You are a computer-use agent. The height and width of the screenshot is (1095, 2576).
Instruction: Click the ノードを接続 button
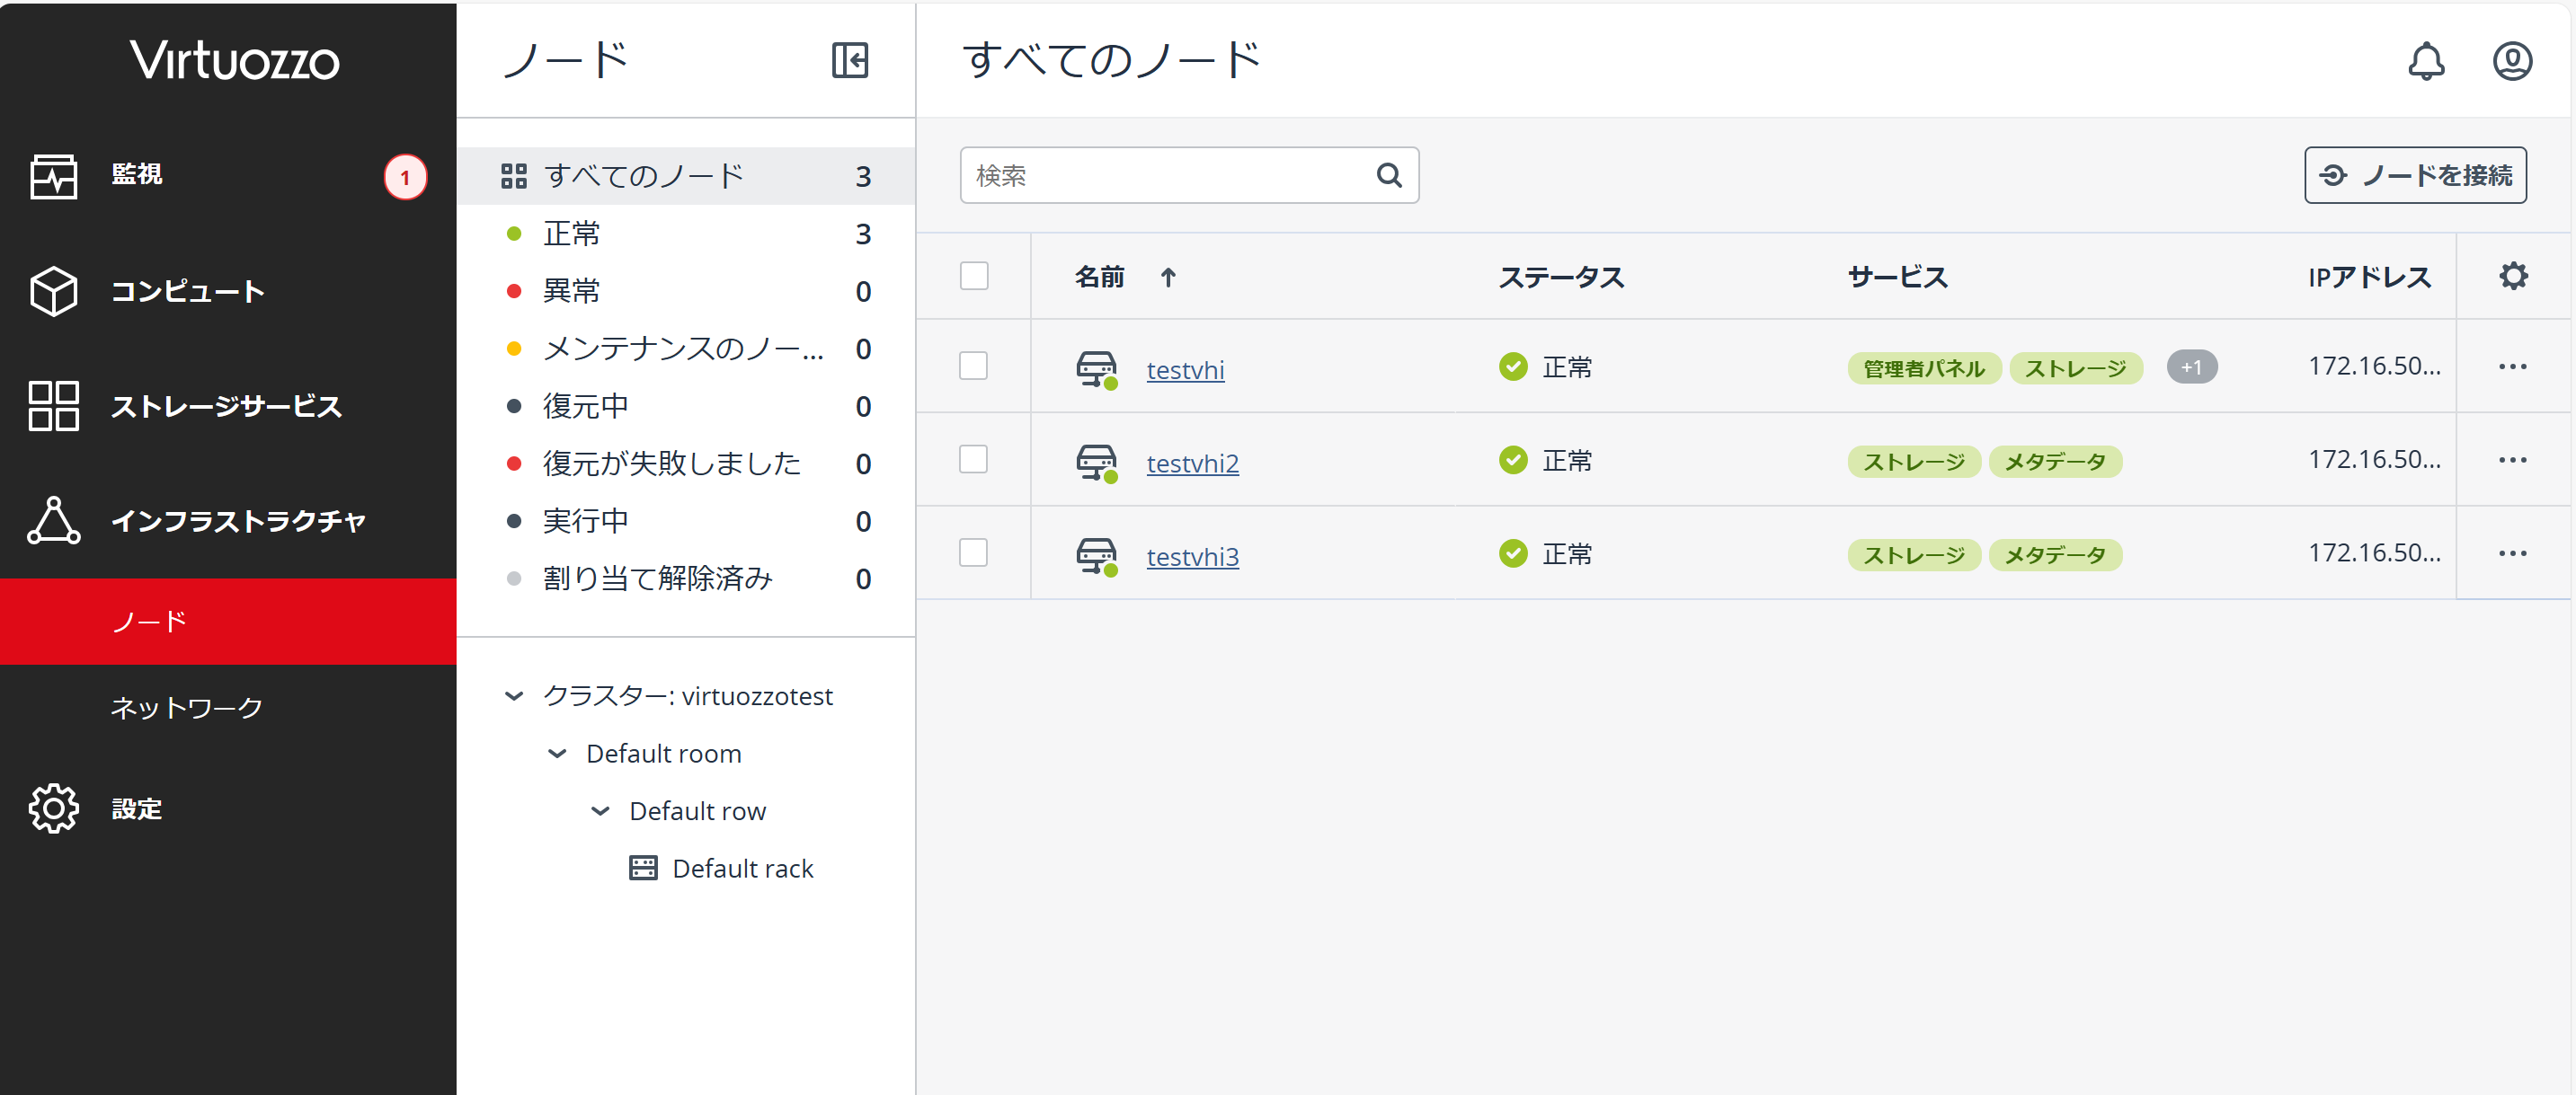coord(2414,176)
